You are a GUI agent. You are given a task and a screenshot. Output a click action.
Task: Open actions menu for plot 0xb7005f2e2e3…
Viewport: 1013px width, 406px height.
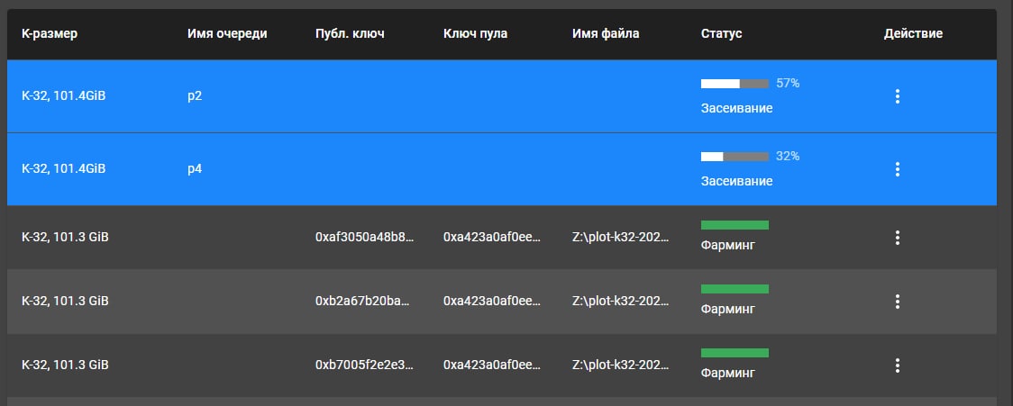point(897,365)
